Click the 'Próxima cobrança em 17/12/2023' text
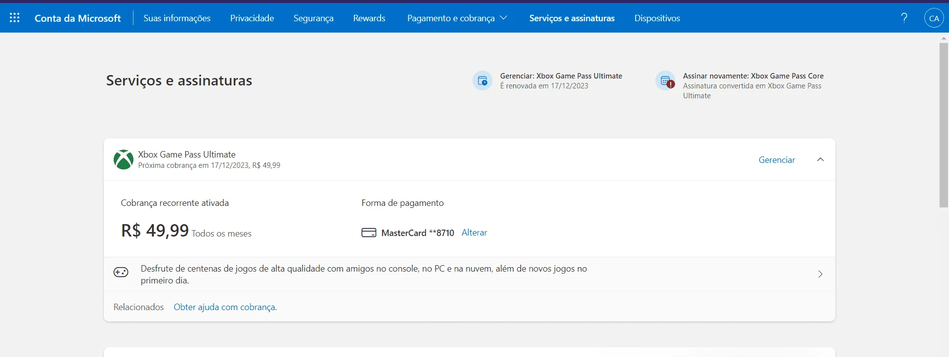949x357 pixels. pyautogui.click(x=209, y=165)
